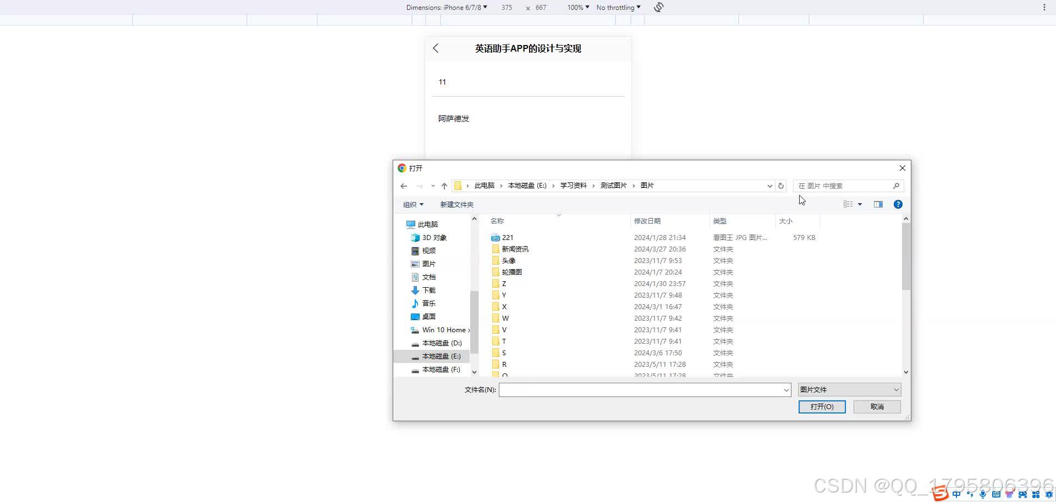This screenshot has width=1056, height=503.
Task: Click the device width 375 field
Action: [x=507, y=7]
